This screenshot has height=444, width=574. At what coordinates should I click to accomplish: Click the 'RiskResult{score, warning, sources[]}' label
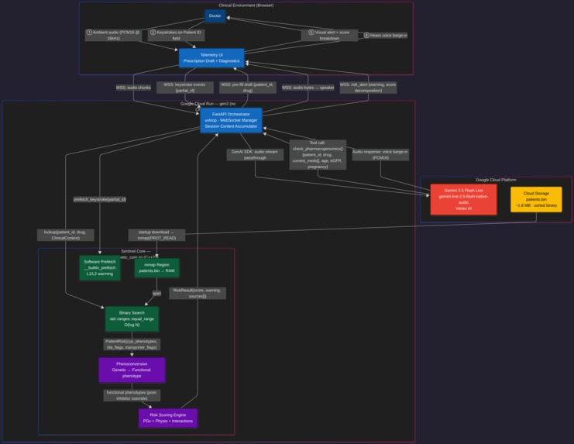pos(198,293)
